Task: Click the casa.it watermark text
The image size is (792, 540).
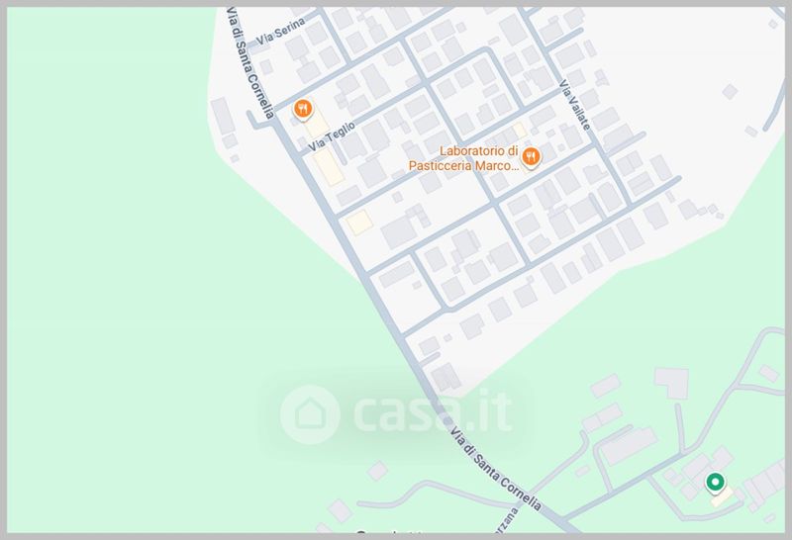Action: coord(433,414)
